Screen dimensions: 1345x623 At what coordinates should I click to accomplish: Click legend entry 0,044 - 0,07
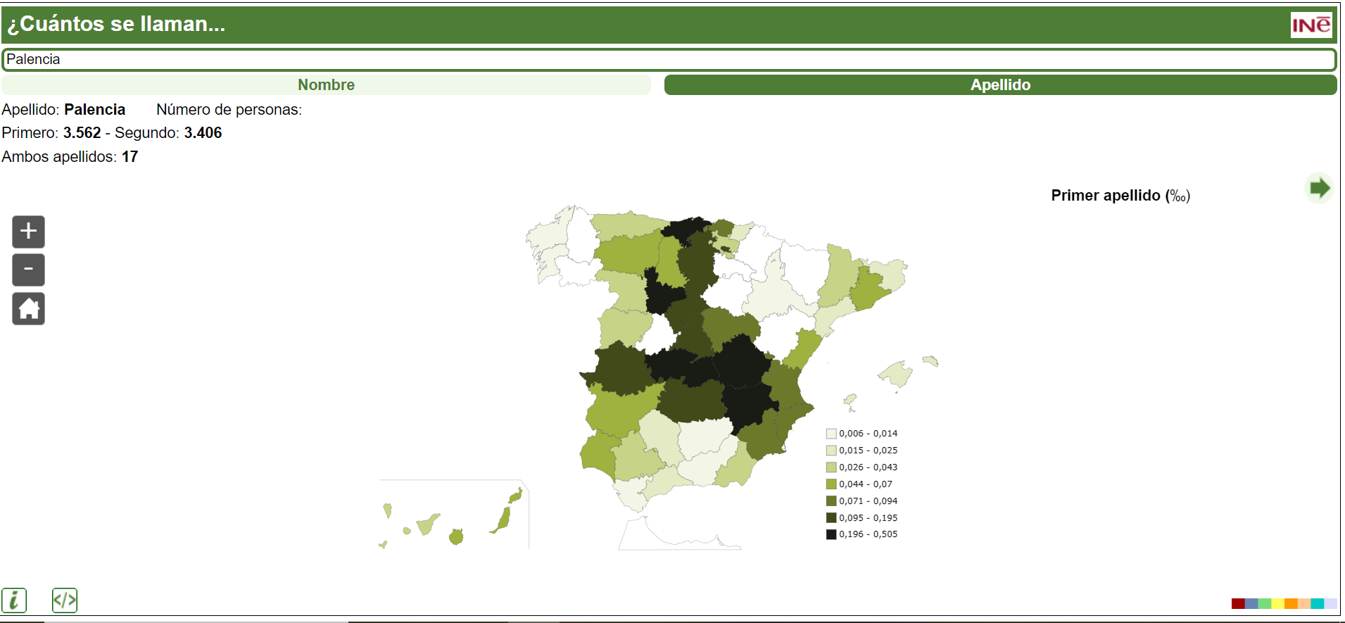coord(859,484)
